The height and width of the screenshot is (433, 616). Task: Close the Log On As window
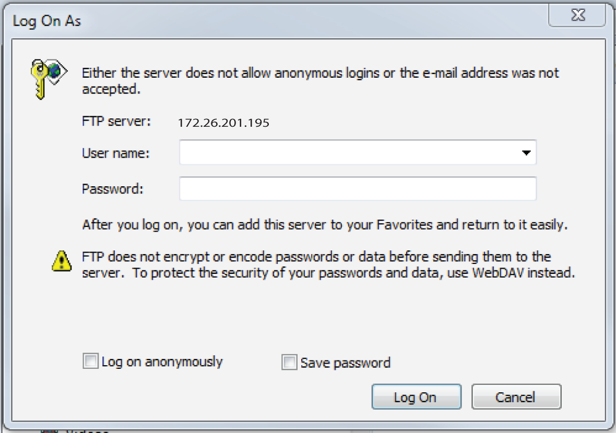click(578, 16)
